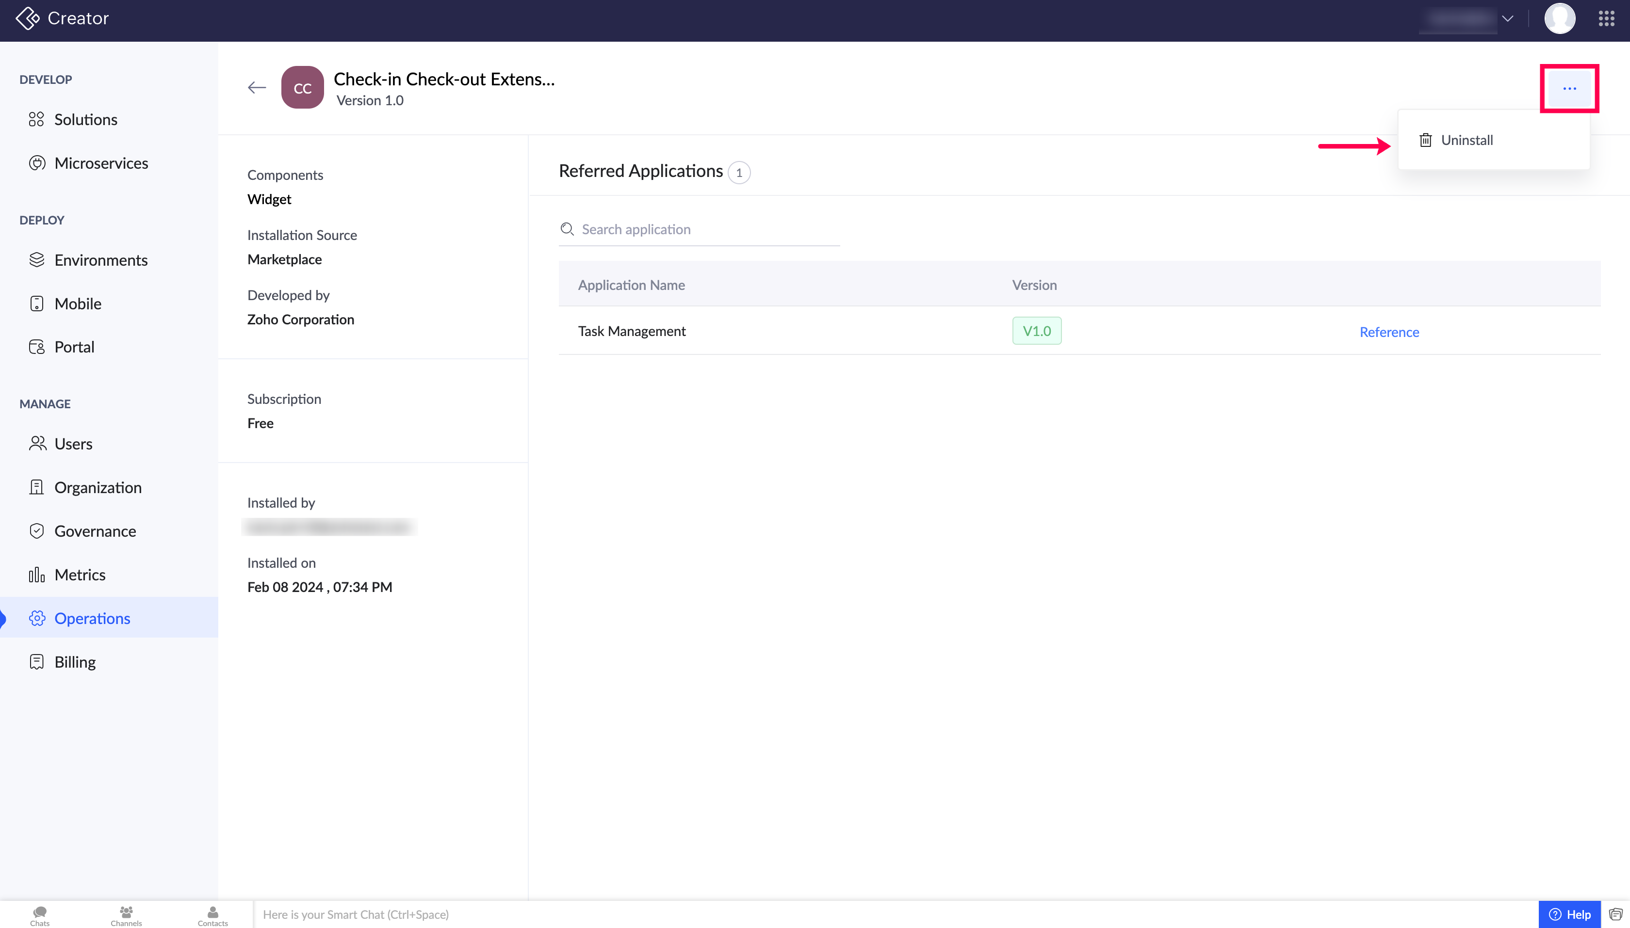Open the apps grid launcher icon

point(1606,18)
